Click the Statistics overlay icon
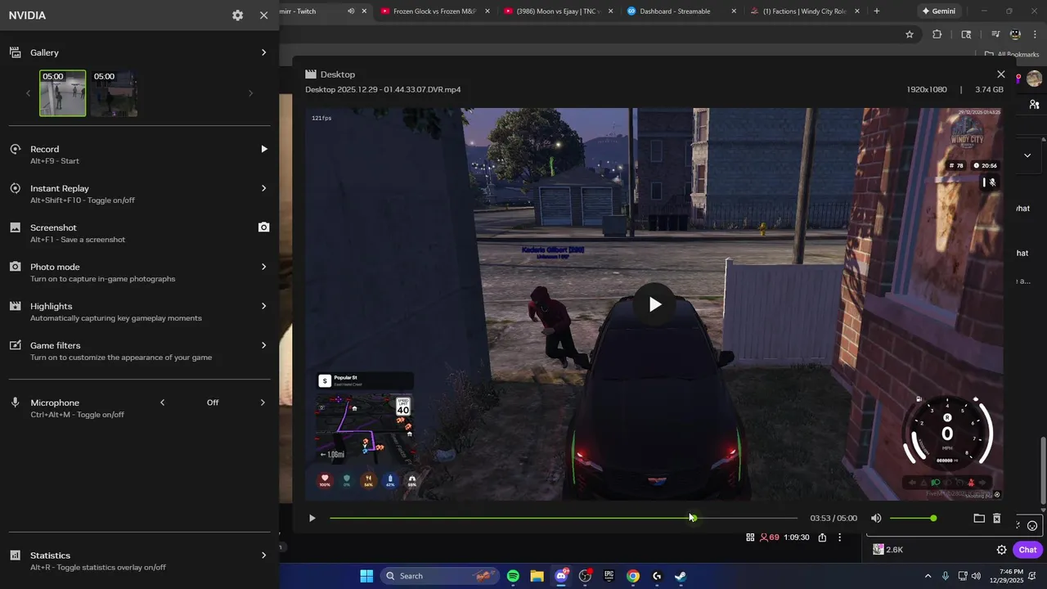Screen dimensions: 1047x589 [x=15, y=555]
